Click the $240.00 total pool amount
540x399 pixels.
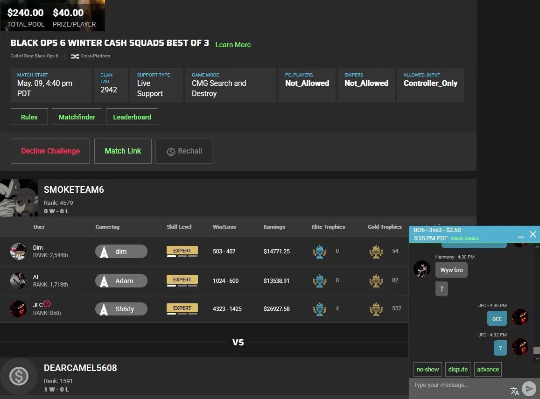click(26, 13)
